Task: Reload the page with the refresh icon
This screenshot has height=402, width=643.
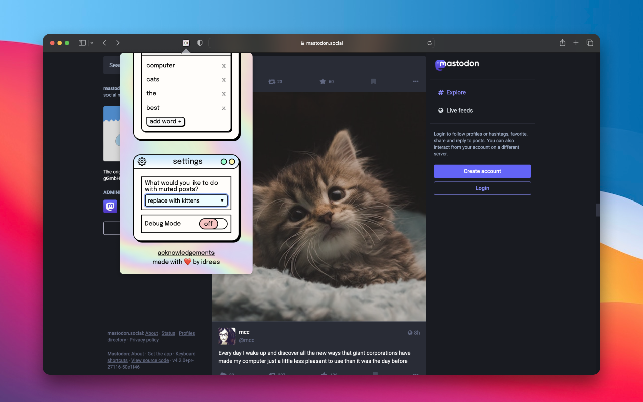Action: point(430,43)
